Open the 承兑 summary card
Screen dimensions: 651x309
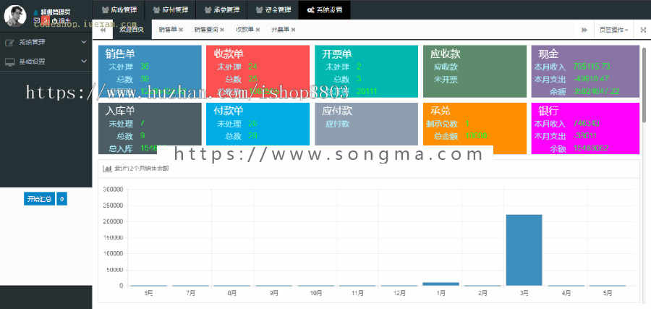point(475,128)
